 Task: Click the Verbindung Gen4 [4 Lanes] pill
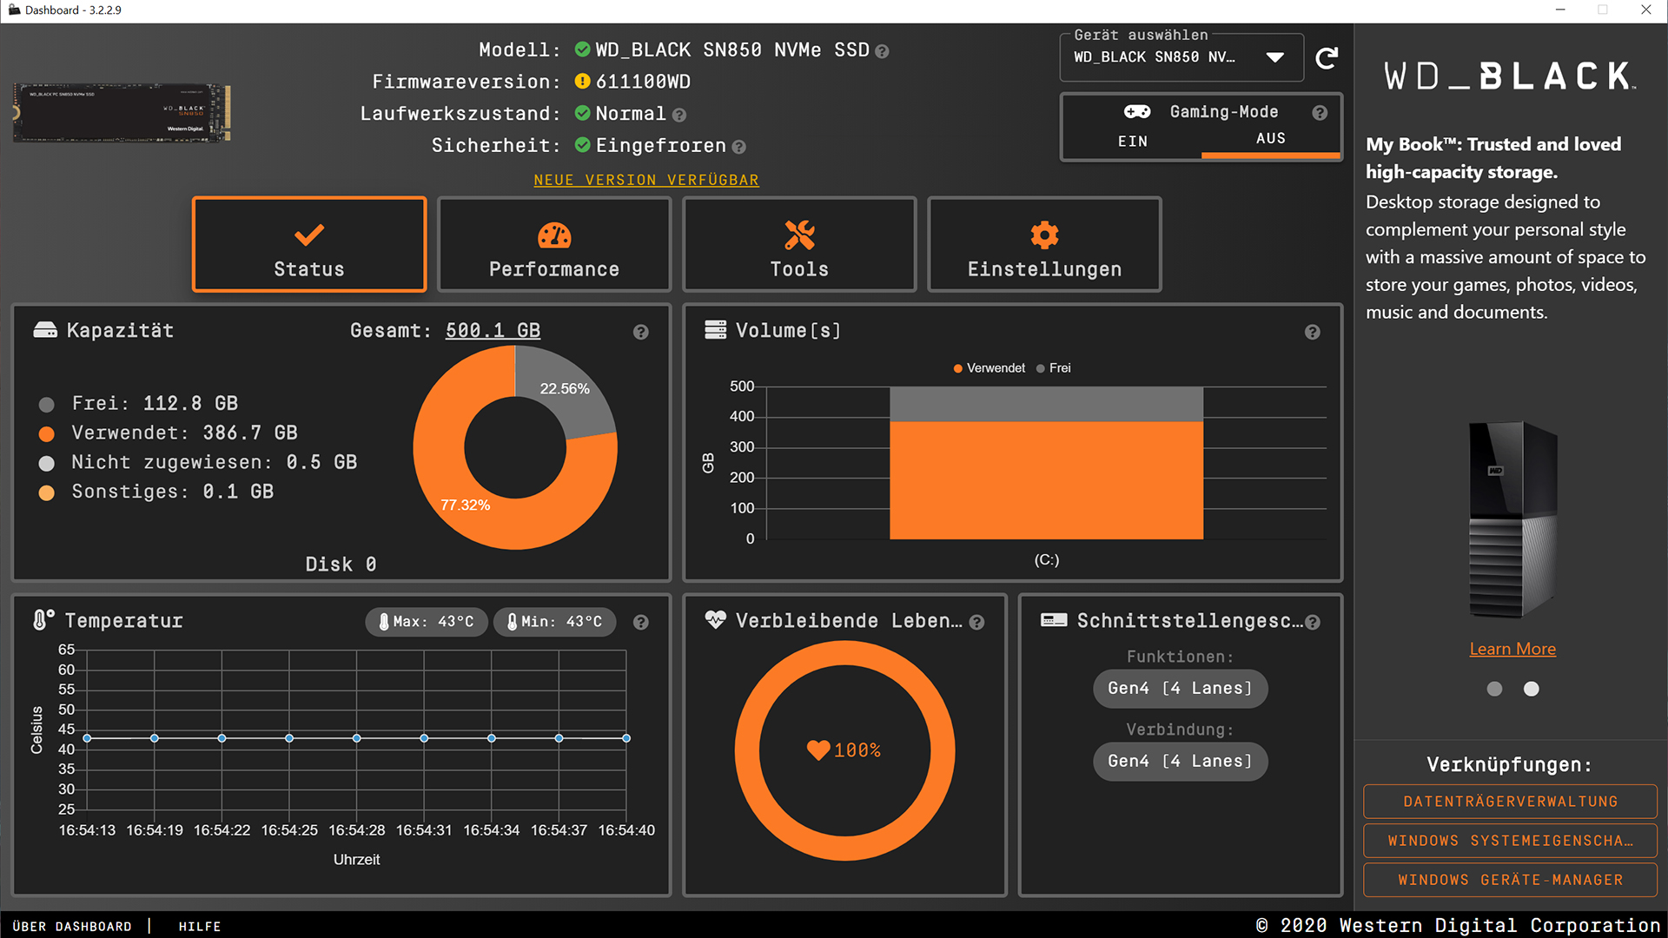1180,762
